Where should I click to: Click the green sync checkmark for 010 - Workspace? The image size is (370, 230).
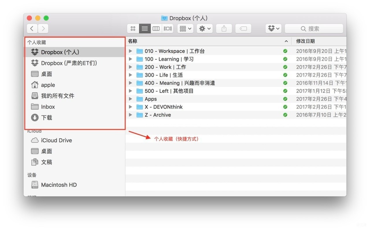285,51
